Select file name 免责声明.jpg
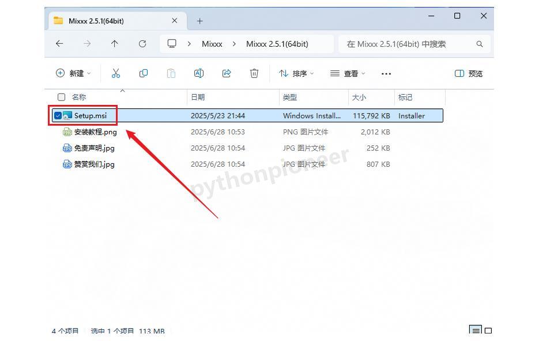This screenshot has width=539, height=341. 94,148
